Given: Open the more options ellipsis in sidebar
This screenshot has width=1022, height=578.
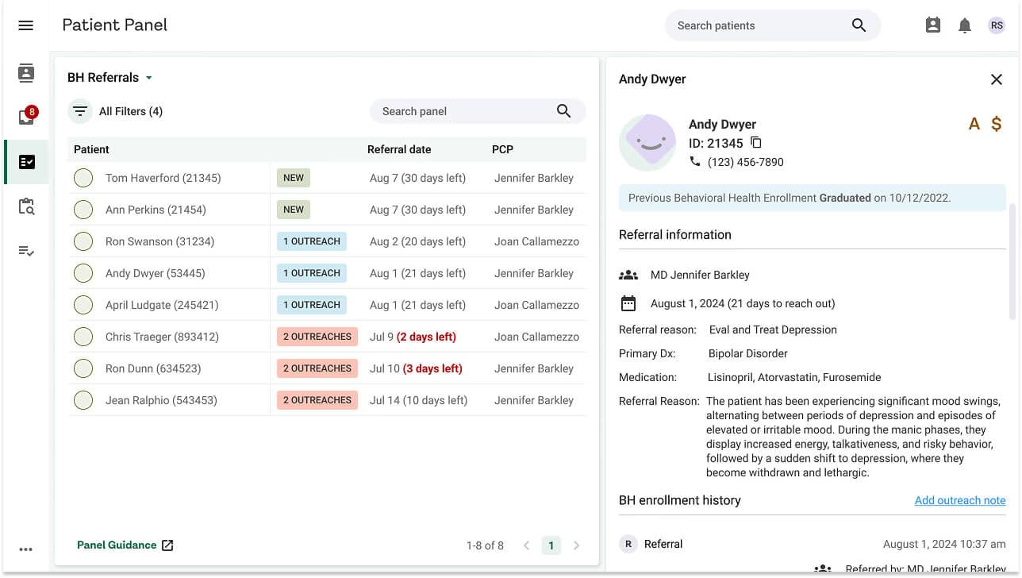Looking at the screenshot, I should pos(25,549).
